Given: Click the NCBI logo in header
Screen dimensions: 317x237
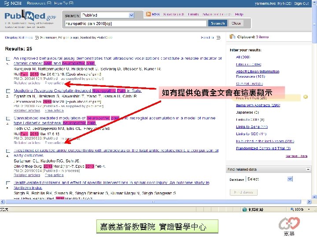Looking at the screenshot, I should (x=13, y=3).
